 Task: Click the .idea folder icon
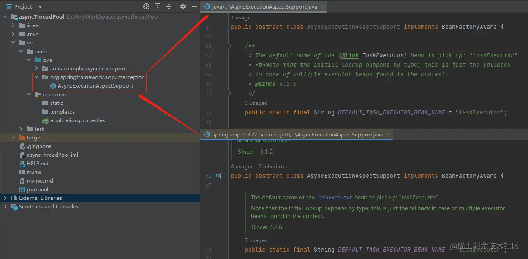tap(22, 25)
